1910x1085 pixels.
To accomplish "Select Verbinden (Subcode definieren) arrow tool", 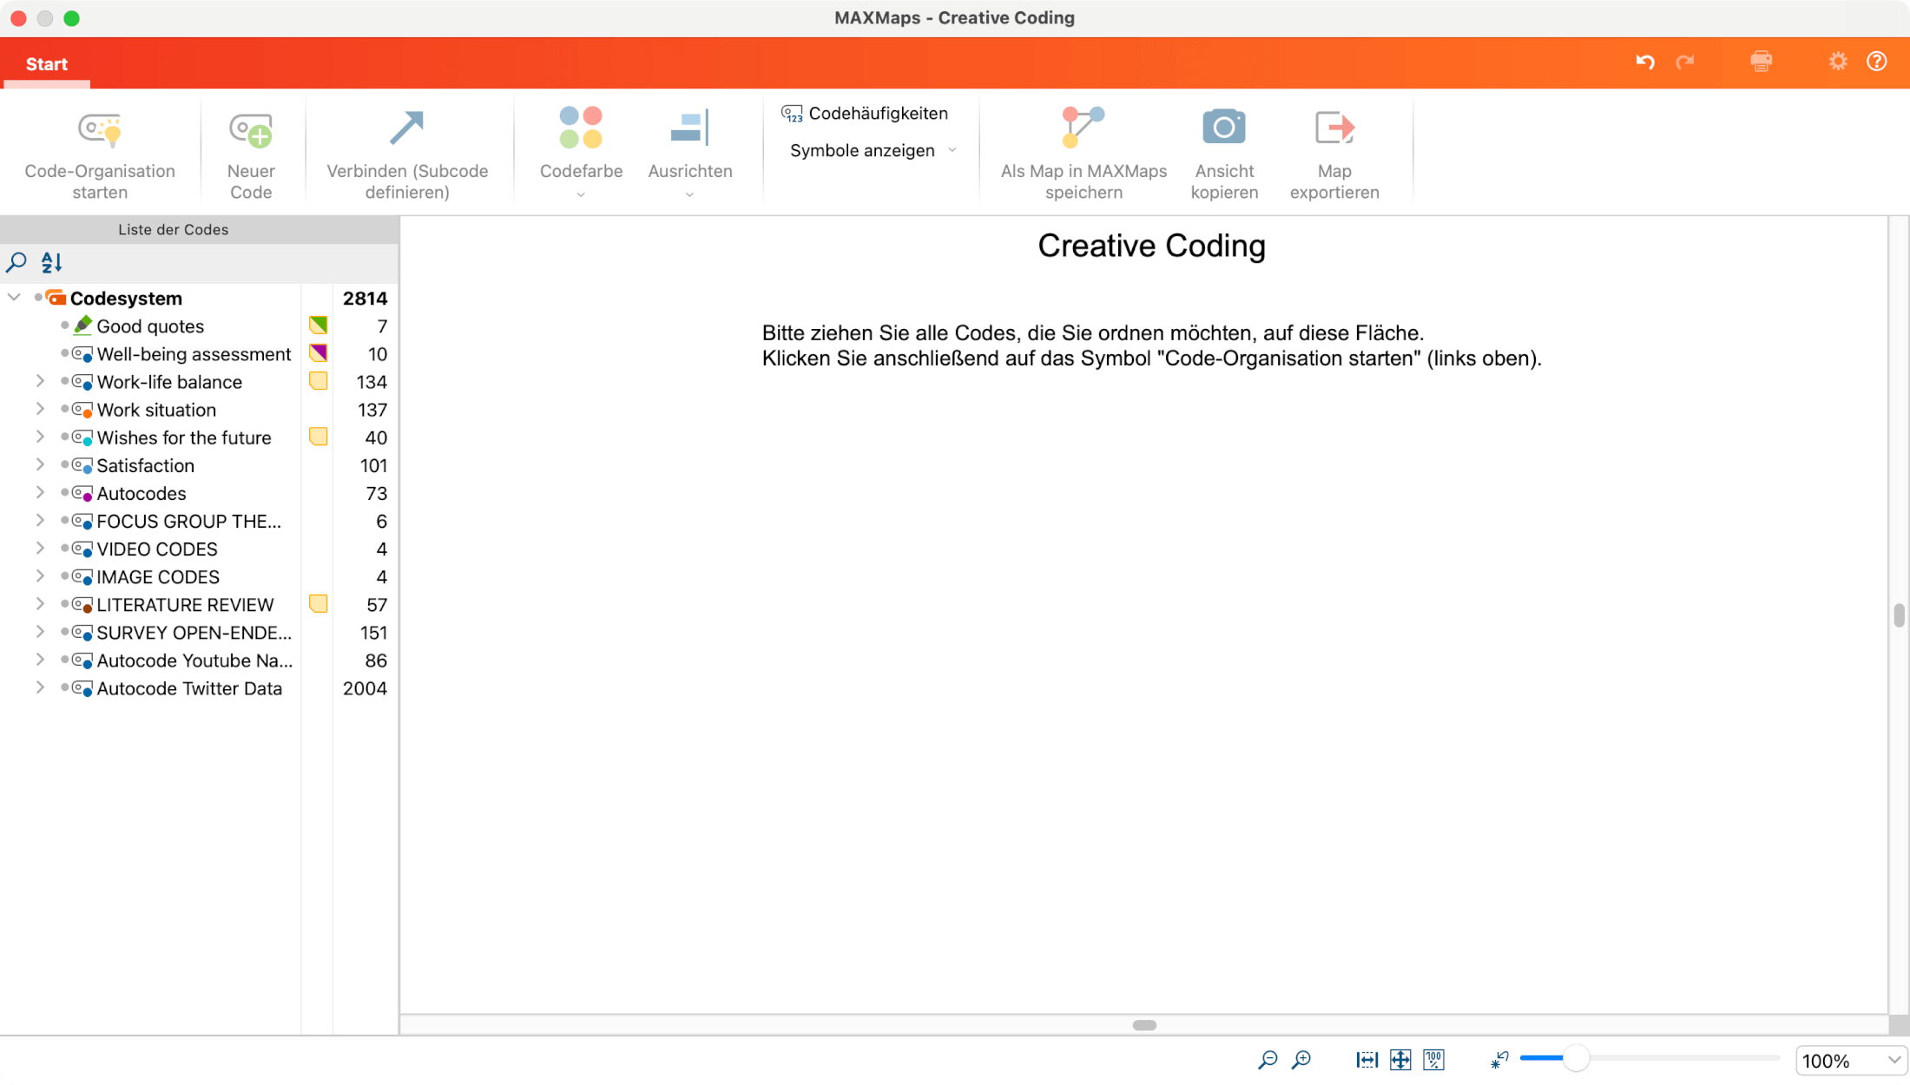I will [406, 130].
